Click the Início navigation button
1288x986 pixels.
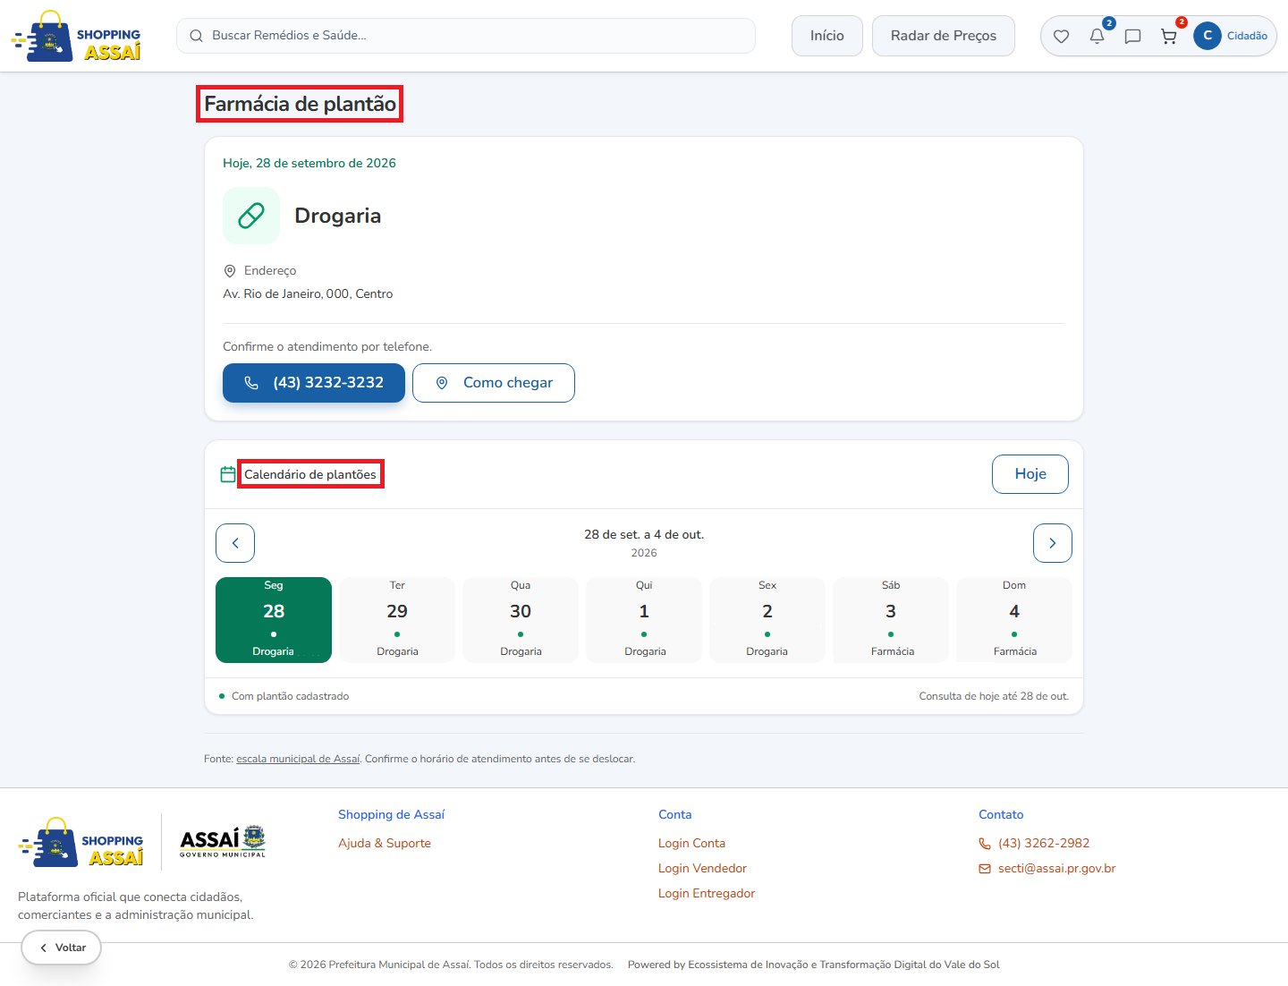[827, 36]
